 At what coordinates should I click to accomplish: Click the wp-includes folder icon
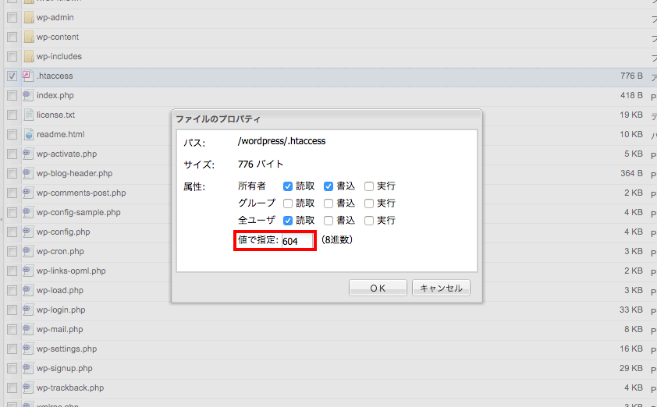tap(28, 56)
